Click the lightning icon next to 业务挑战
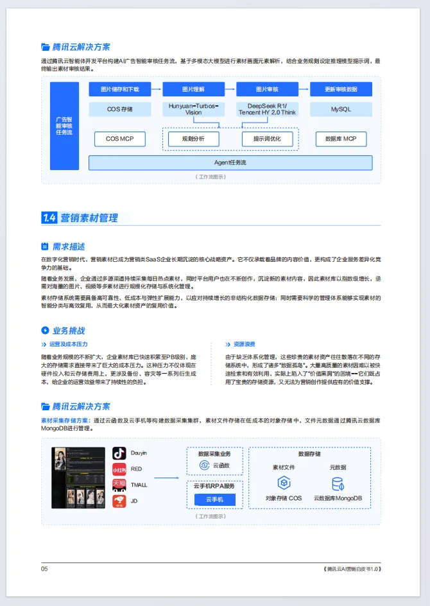430x606 pixels. click(45, 331)
